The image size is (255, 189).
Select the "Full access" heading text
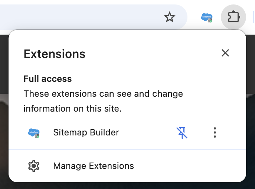point(48,79)
